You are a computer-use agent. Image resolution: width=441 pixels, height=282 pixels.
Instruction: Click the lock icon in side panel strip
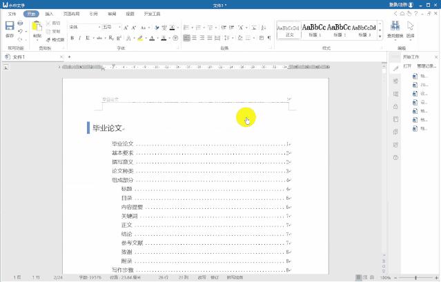395,106
